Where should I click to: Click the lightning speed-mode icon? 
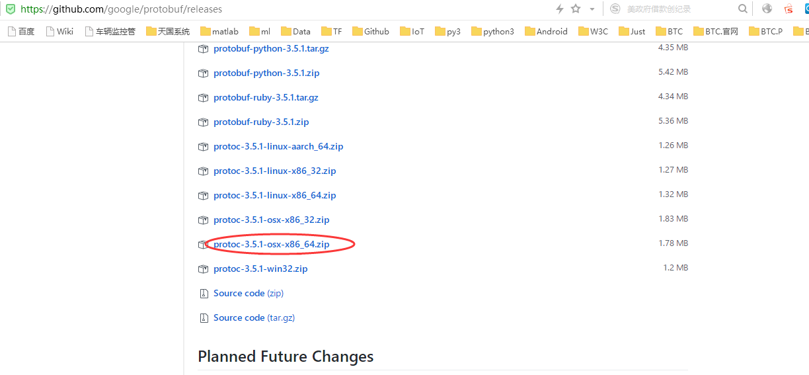point(560,9)
